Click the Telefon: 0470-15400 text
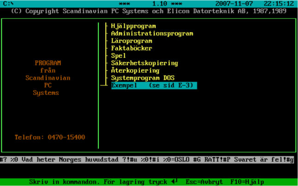The image size is (298, 186). click(x=50, y=137)
